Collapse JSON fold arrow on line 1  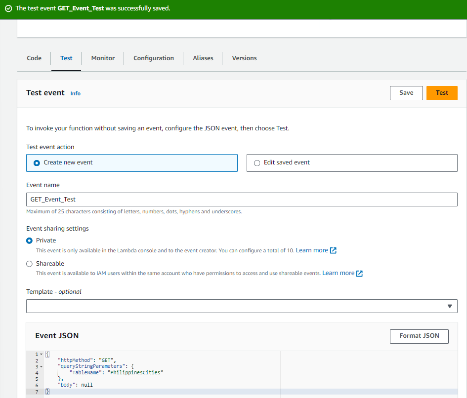[41, 355]
